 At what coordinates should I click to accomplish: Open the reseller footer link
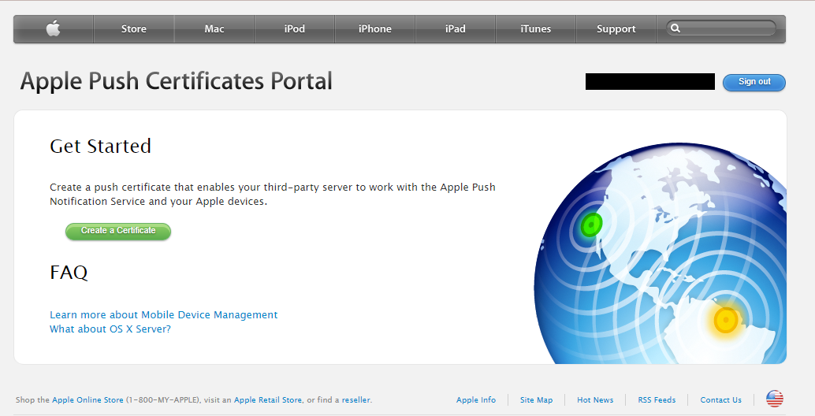(356, 400)
